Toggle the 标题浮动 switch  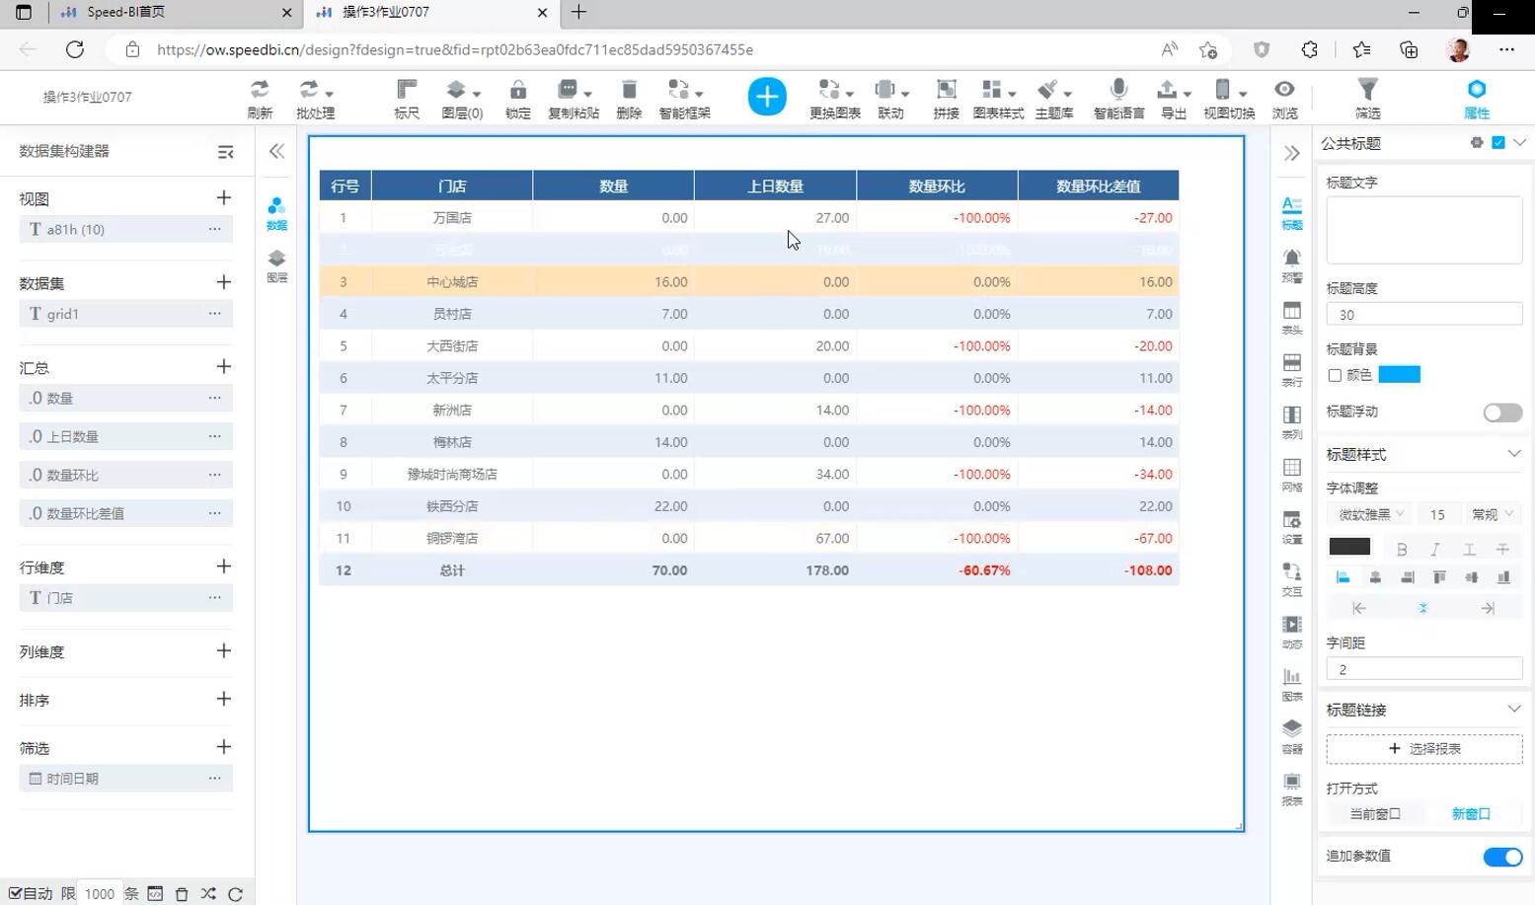pyautogui.click(x=1501, y=413)
